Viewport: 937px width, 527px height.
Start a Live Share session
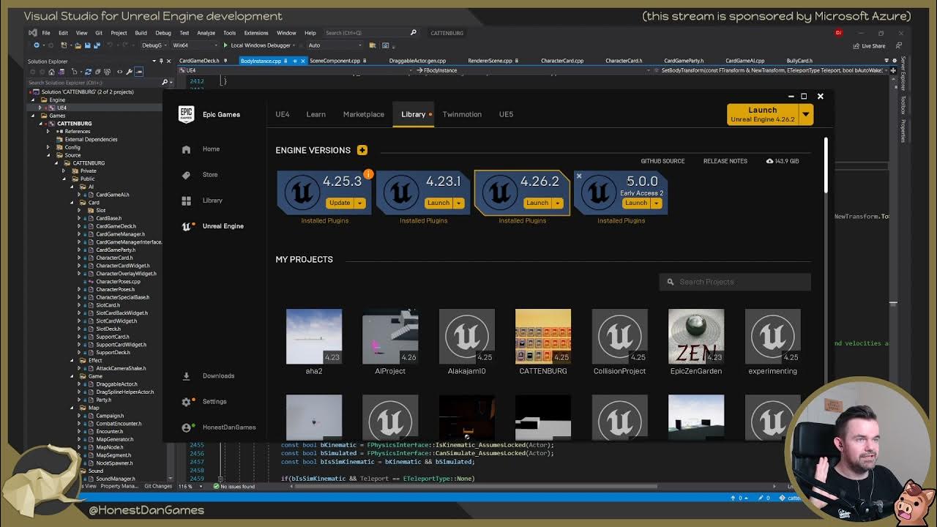pyautogui.click(x=869, y=46)
